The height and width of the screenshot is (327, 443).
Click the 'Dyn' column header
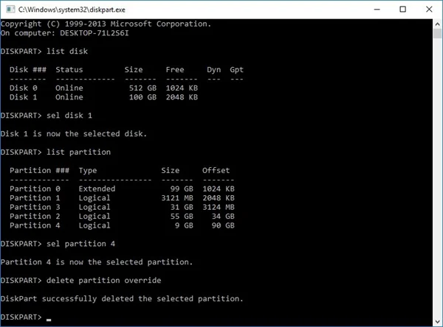coord(214,70)
